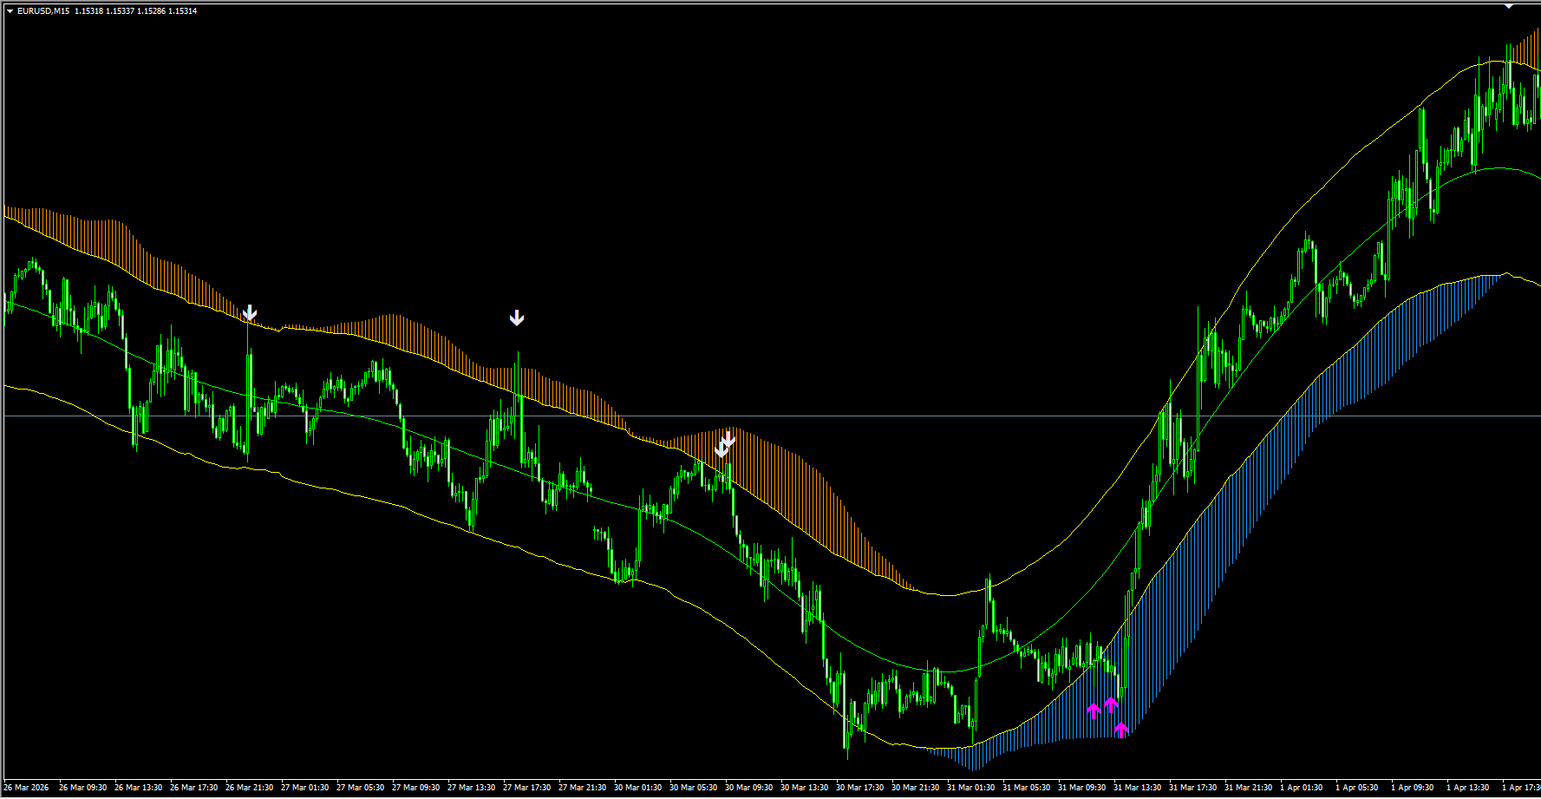Viewport: 1541px width, 799px height.
Task: Click the 1 Apr 09:30 time label
Action: coord(1414,788)
